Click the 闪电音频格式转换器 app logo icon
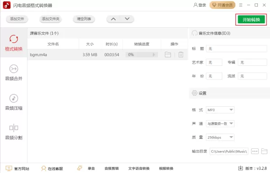This screenshot has width=270, height=173. pos(7,5)
